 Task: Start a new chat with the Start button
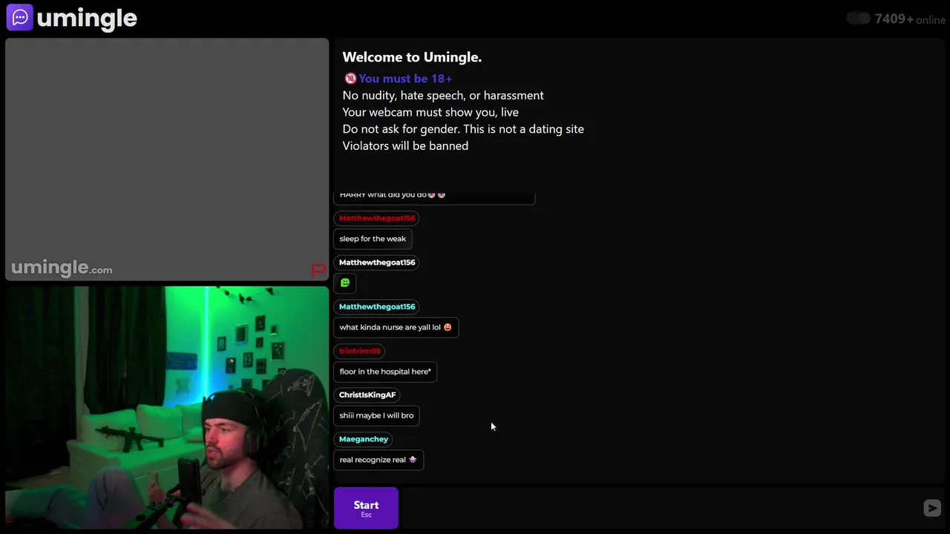point(366,508)
